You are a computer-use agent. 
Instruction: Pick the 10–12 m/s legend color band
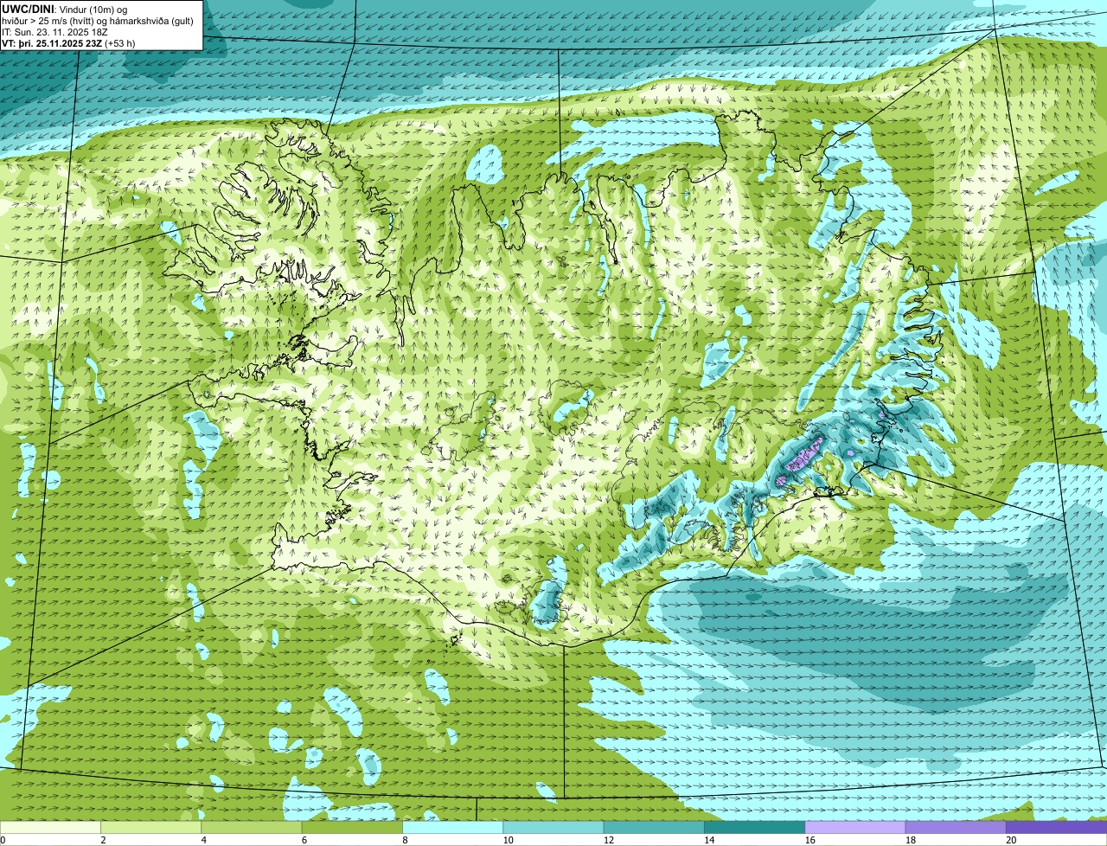[553, 827]
